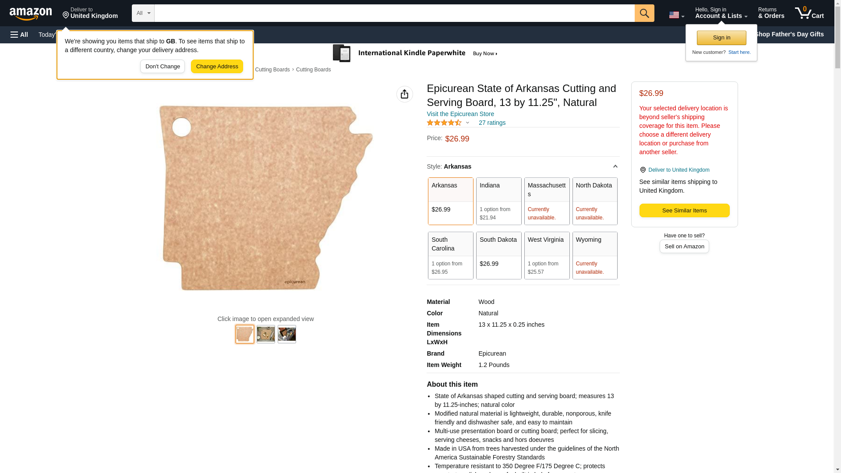Screen dimensions: 841x473
Task: Select the second product thumbnail image
Action: click(265, 334)
